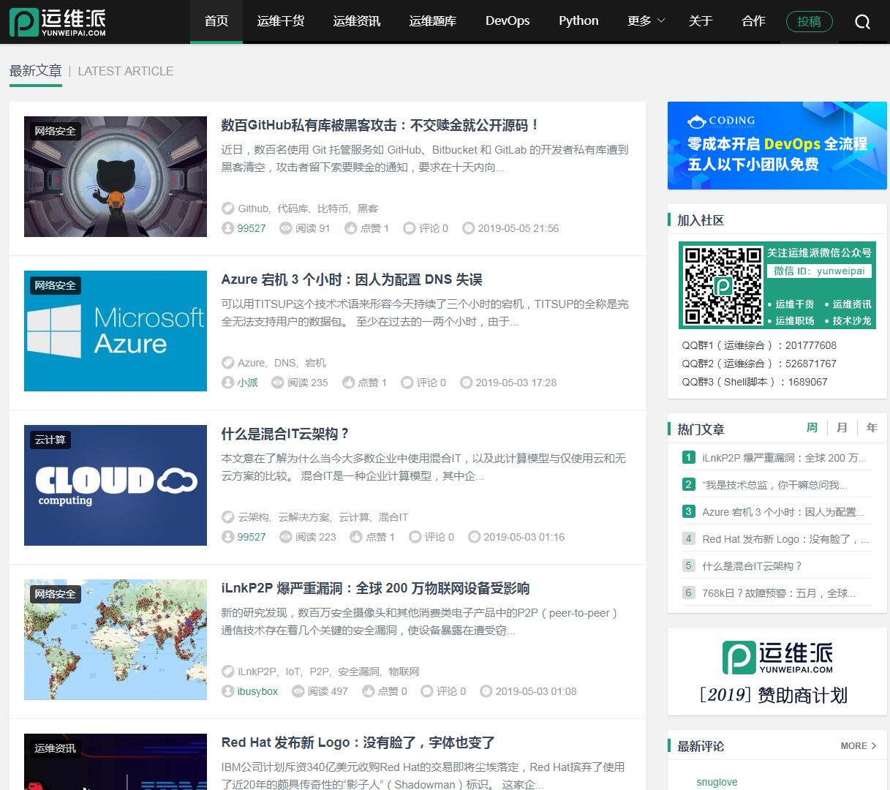Click the 投稿 button
The image size is (890, 790).
click(810, 22)
